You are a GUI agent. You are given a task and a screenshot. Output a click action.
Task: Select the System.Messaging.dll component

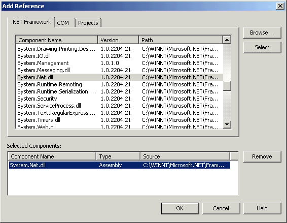click(120, 70)
